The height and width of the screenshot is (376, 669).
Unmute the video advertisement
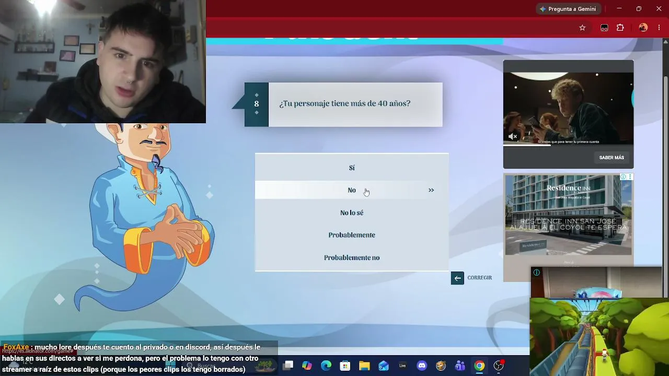point(513,137)
